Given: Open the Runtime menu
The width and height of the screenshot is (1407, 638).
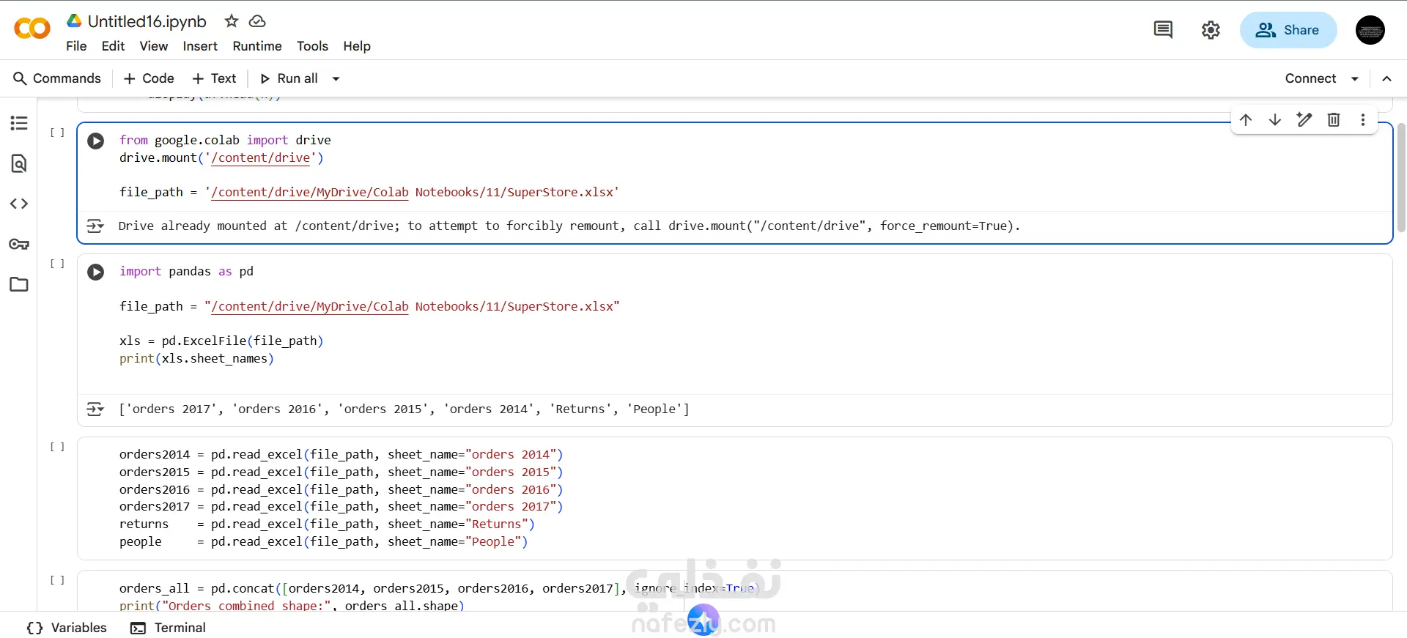Looking at the screenshot, I should tap(256, 46).
